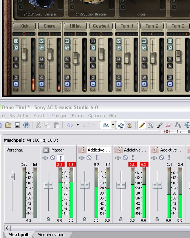The width and height of the screenshot is (190, 238).
Task: Click padlock under Addictive bus 1
Action: (x=85, y=219)
